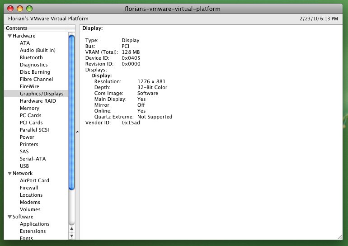Open the Audio (Built In) entry
Image resolution: width=348 pixels, height=246 pixels.
38,51
